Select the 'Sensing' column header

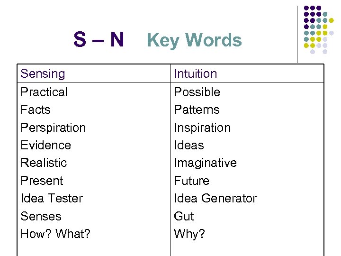pos(43,74)
